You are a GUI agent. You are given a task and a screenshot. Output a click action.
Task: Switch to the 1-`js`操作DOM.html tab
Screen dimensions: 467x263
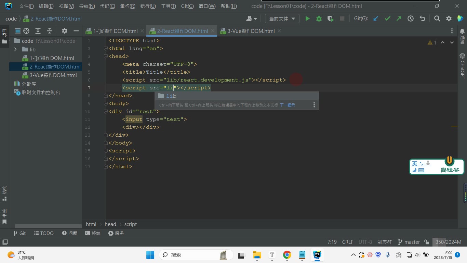[x=115, y=31]
